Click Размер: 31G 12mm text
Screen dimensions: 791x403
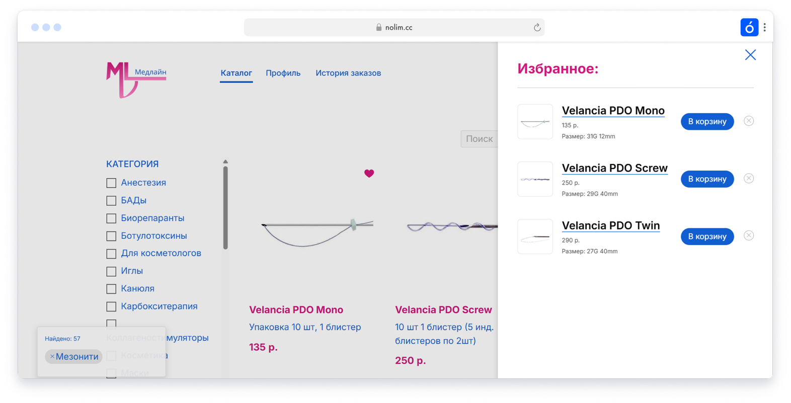588,136
